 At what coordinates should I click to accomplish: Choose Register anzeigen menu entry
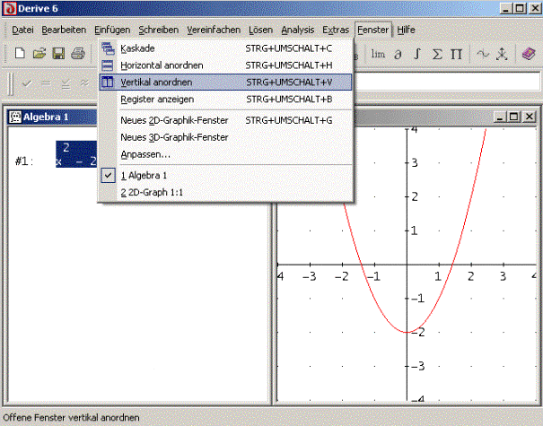pos(226,100)
